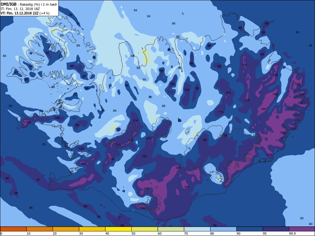Click the legend label 40

107,233
